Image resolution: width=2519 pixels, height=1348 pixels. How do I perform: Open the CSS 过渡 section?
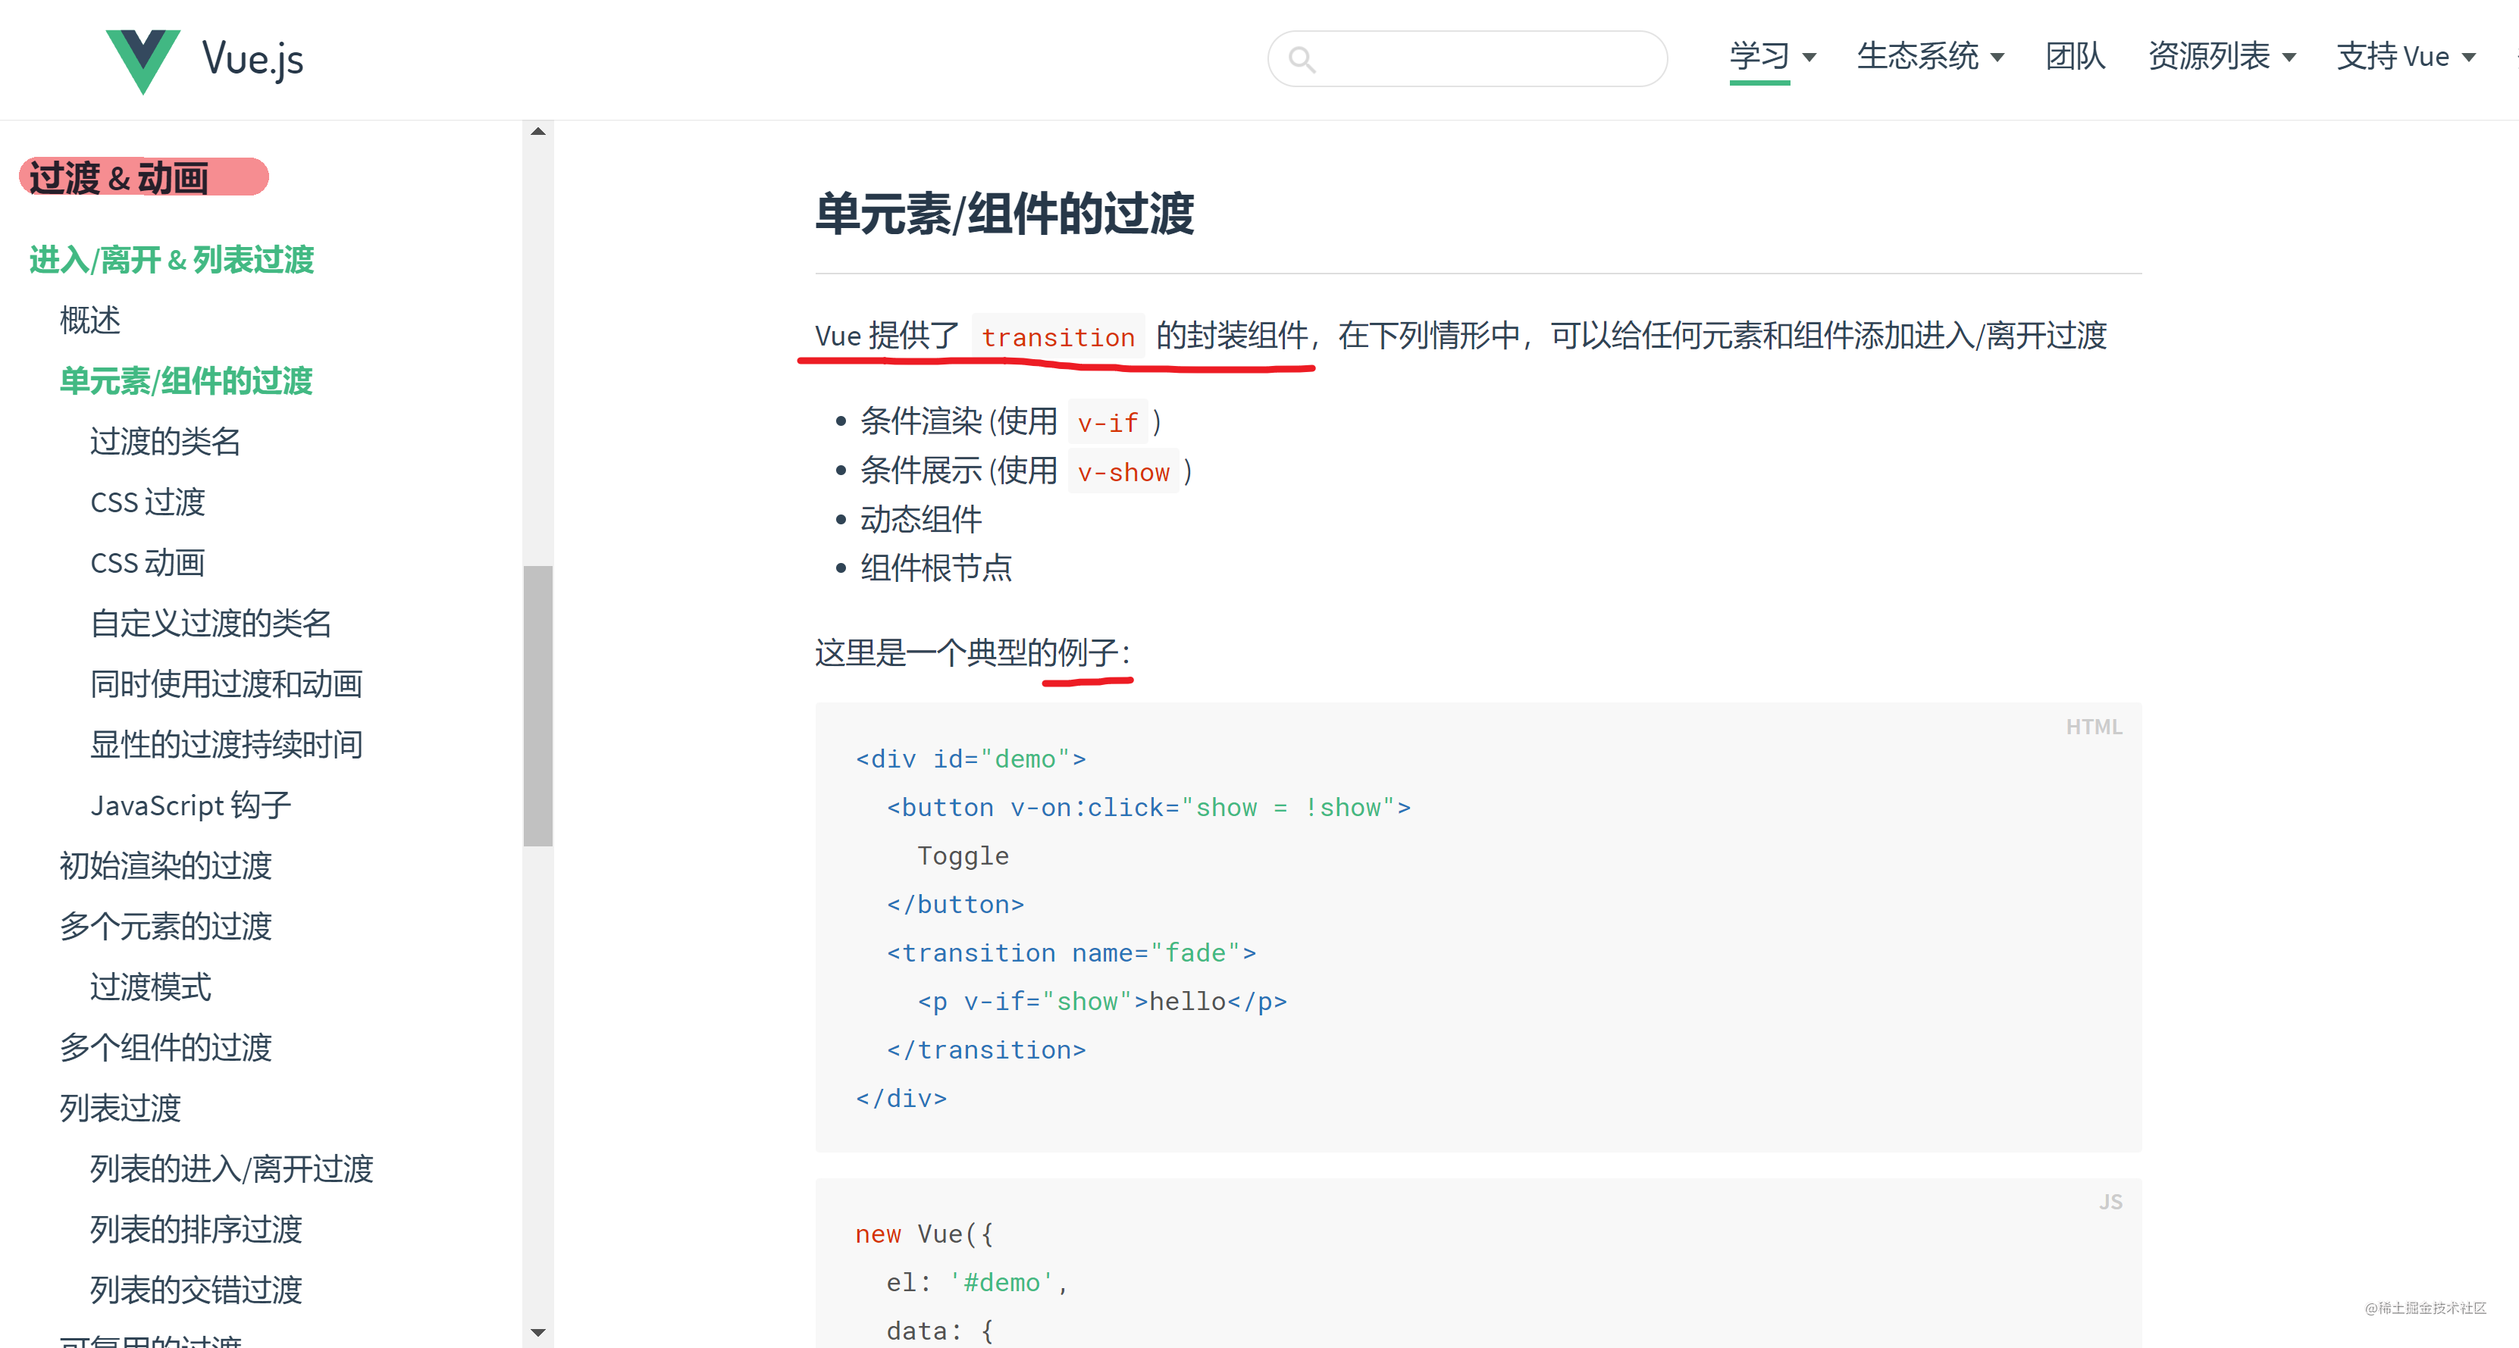pos(148,502)
